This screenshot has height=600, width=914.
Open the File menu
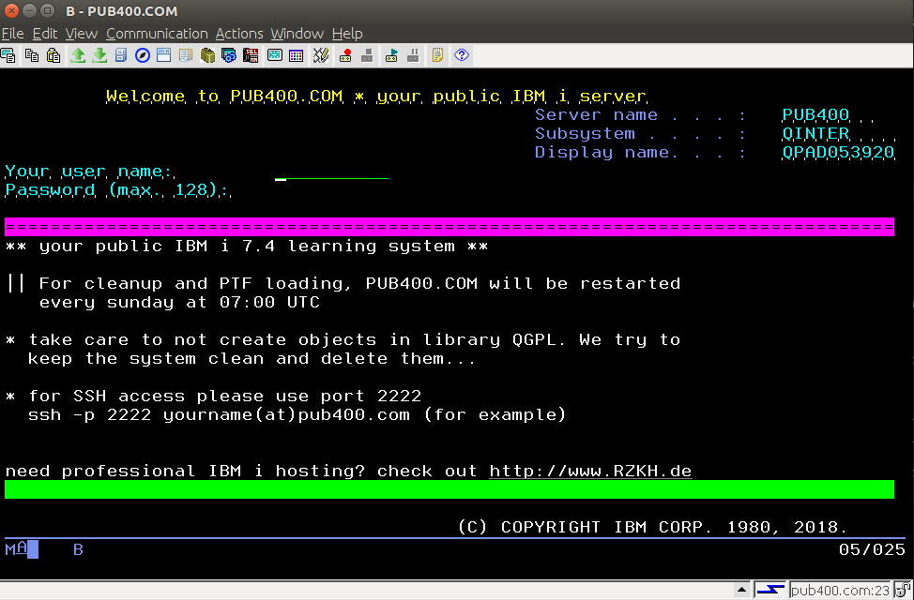tap(12, 34)
